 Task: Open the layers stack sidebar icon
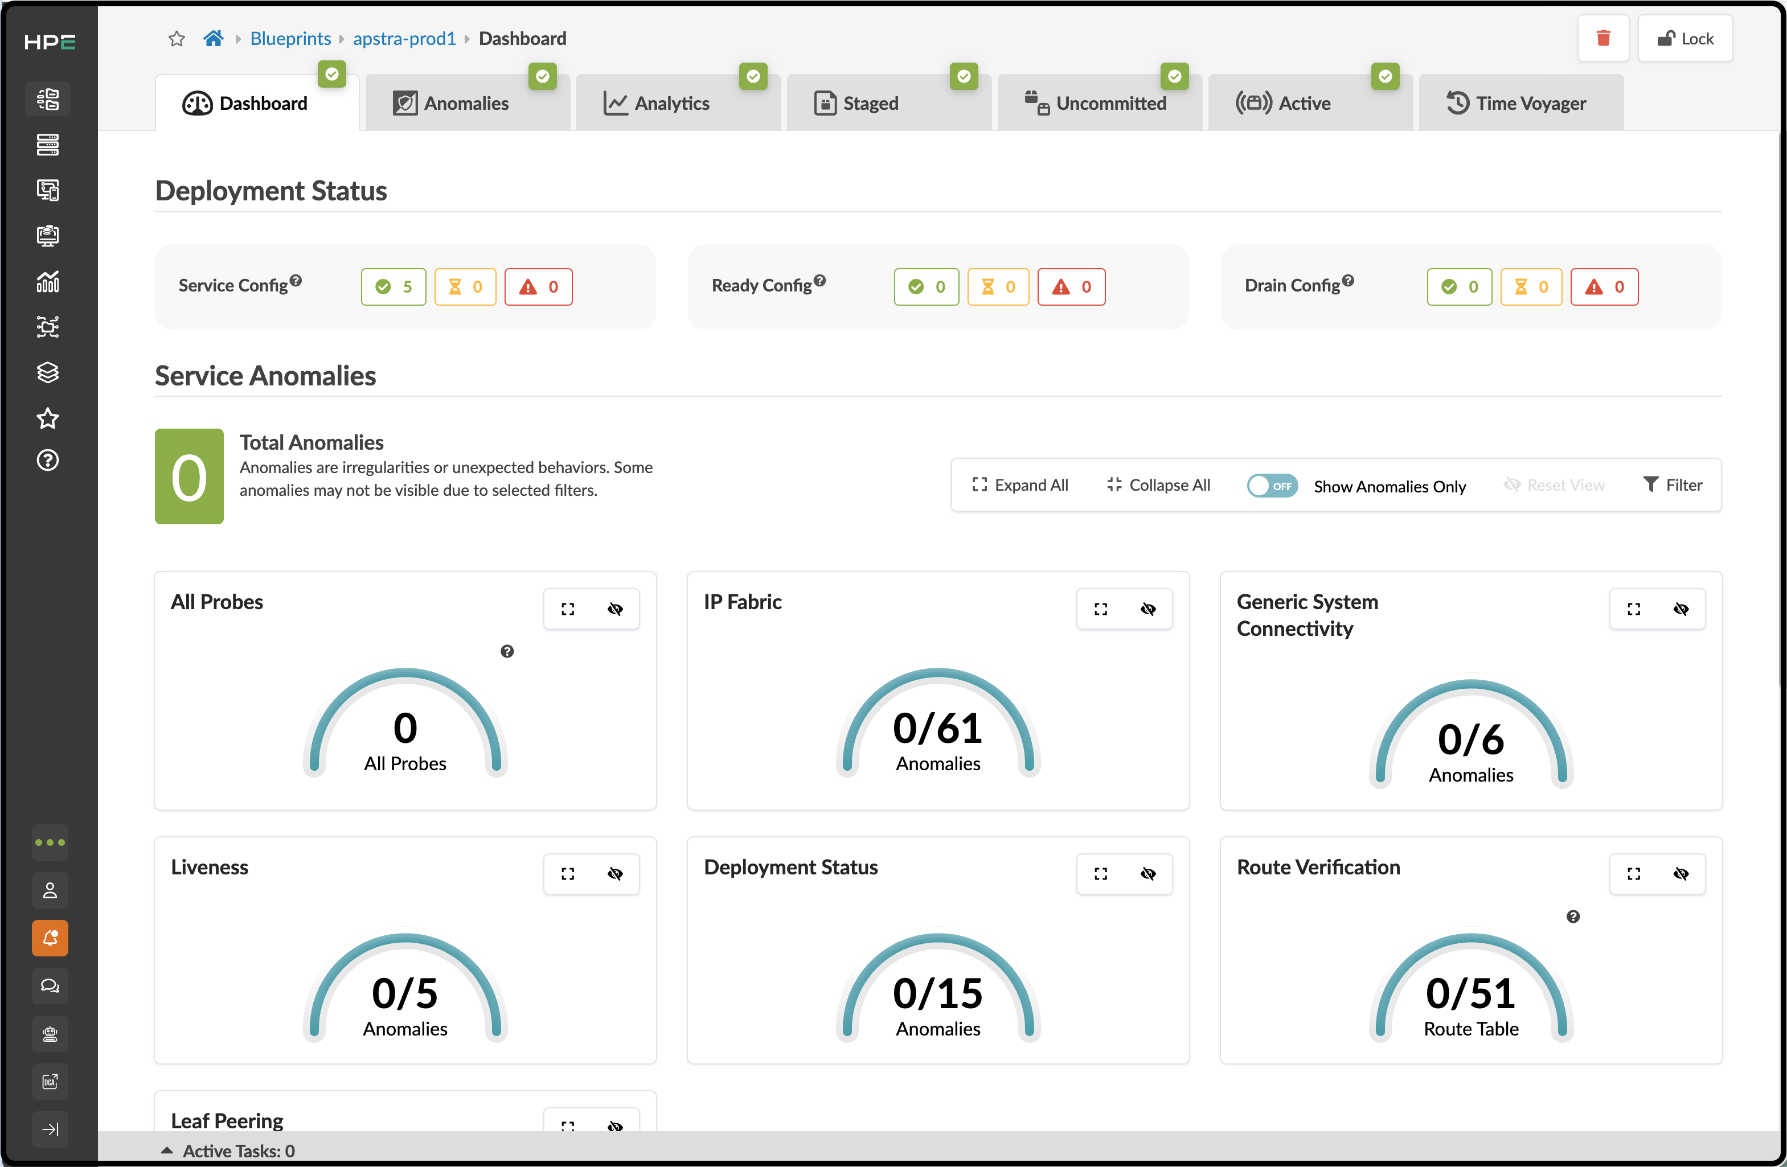coord(48,372)
